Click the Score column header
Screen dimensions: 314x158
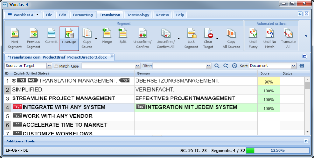[265, 73]
